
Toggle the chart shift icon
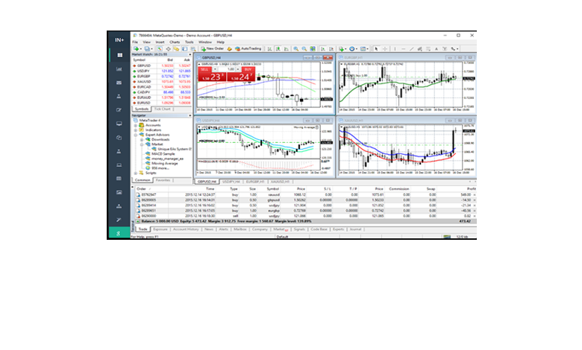pos(331,48)
